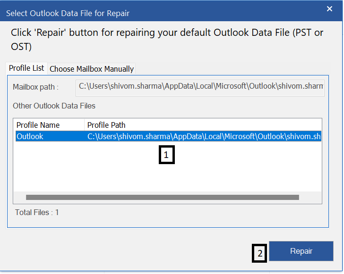Click the divider between the two column headers
The height and width of the screenshot is (274, 344).
(x=85, y=125)
